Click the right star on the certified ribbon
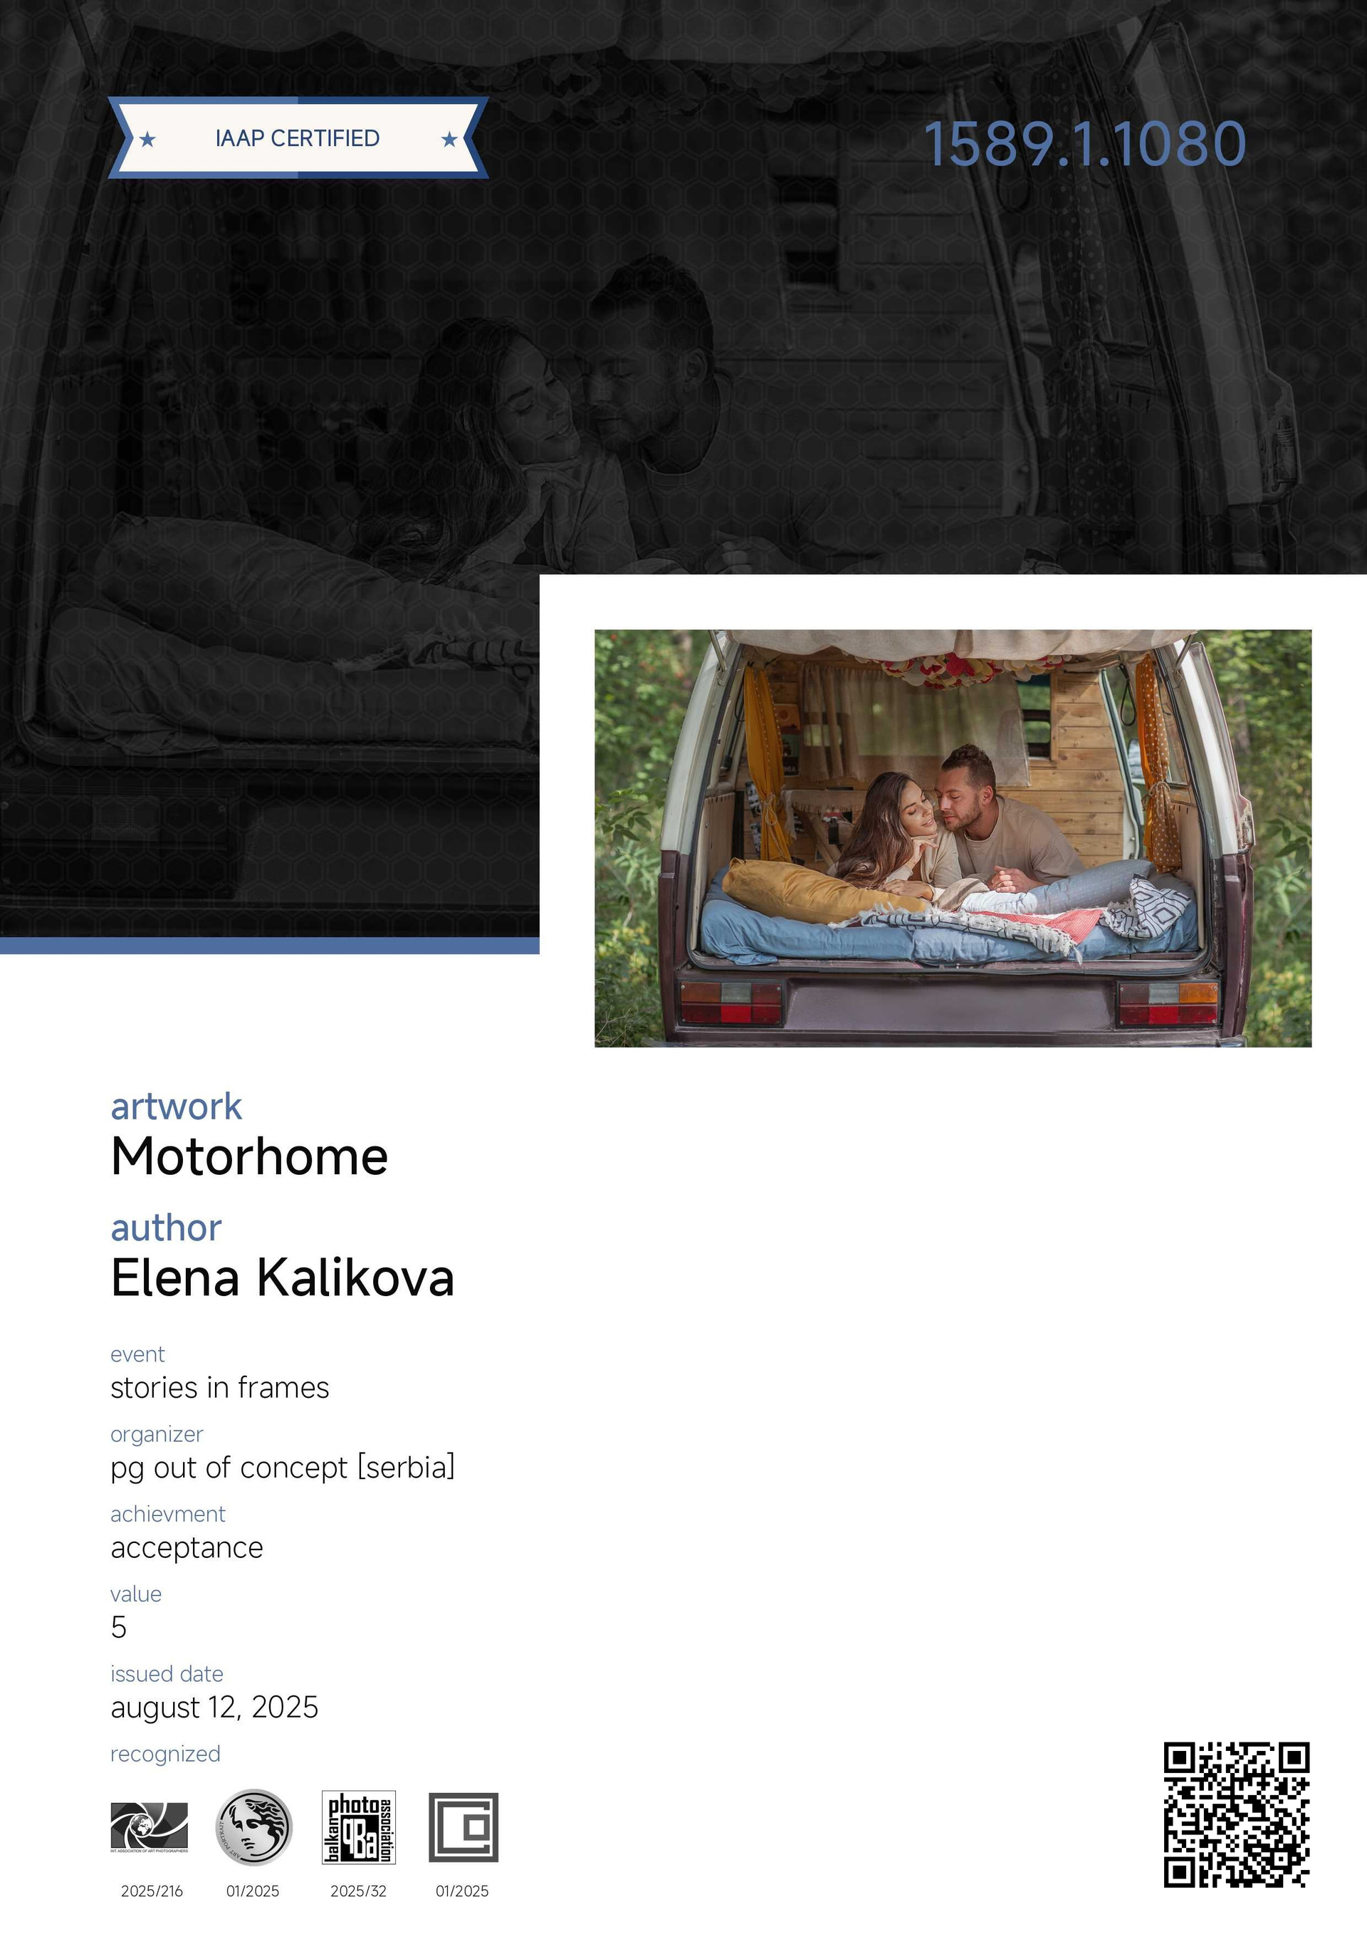This screenshot has width=1367, height=1934. (x=450, y=139)
